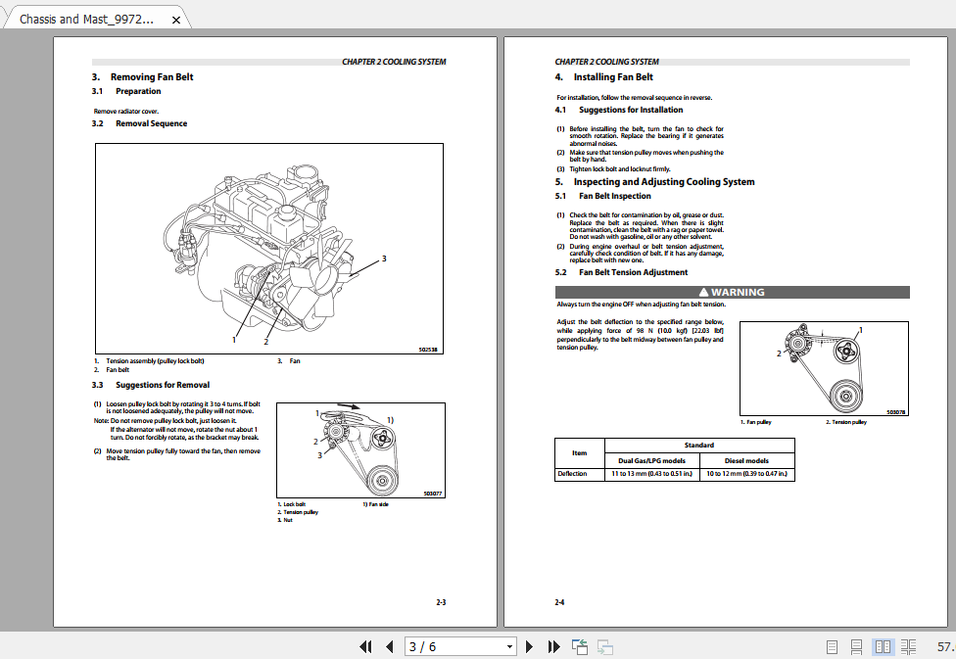The width and height of the screenshot is (956, 659).
Task: Click the fan belt deflection table
Action: (674, 460)
